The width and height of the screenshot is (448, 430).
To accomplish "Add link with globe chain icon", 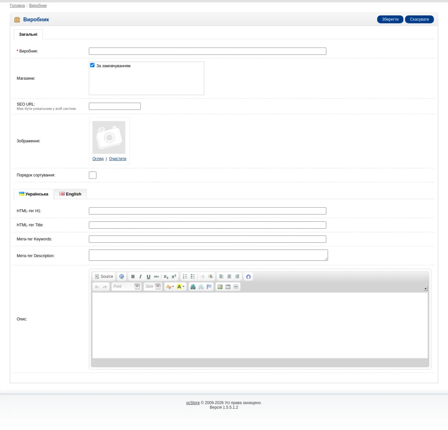I will (x=193, y=287).
